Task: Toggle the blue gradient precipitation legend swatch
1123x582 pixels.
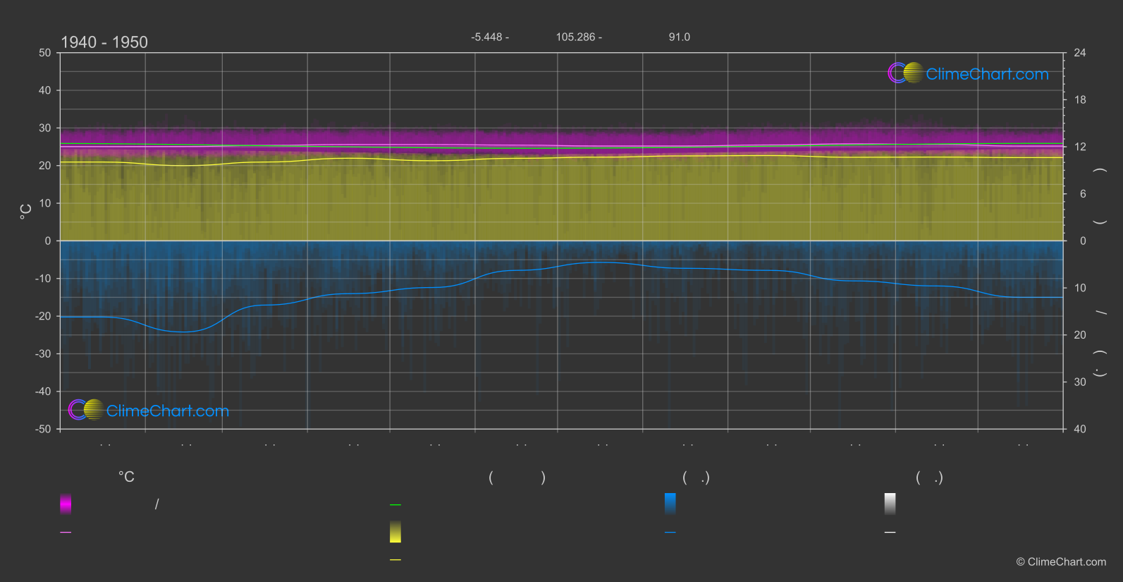Action: point(670,504)
